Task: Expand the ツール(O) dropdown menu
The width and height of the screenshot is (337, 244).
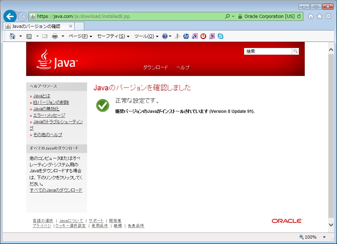Action: 146,36
